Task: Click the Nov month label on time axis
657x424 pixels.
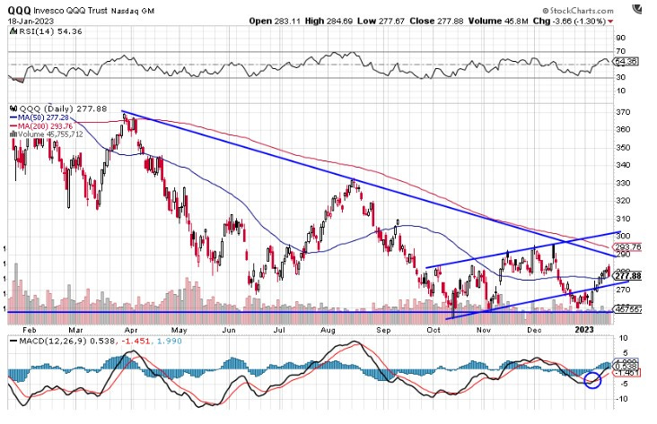Action: coord(484,330)
